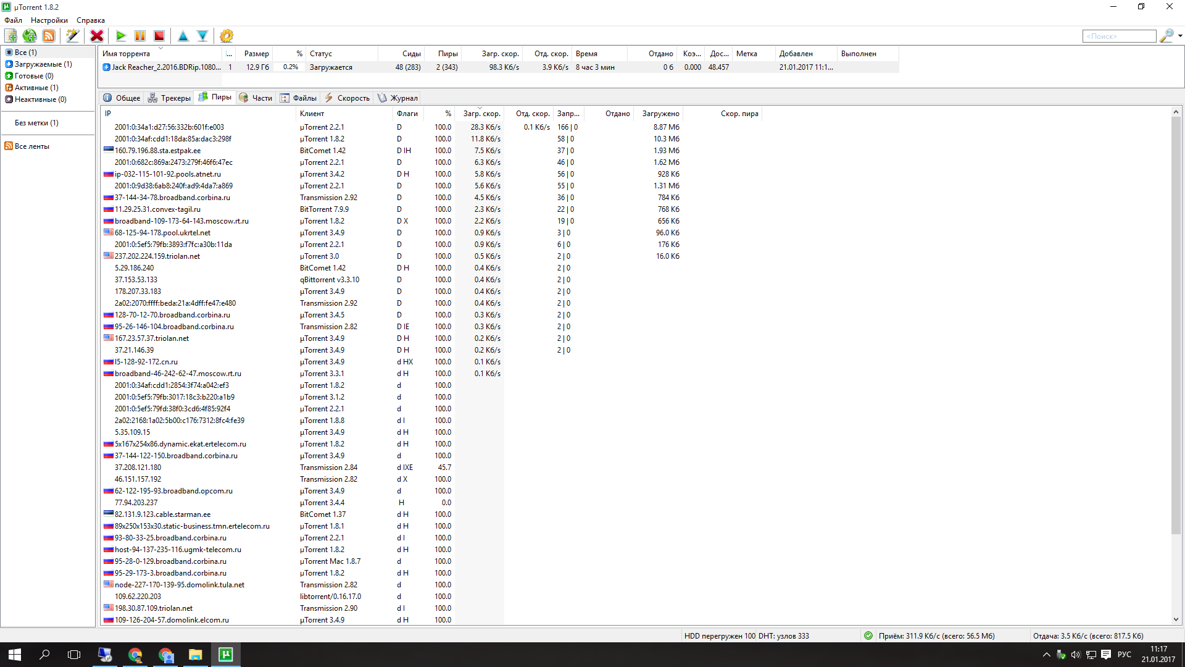Click the blue move up queue arrow
The width and height of the screenshot is (1185, 667).
coord(183,36)
